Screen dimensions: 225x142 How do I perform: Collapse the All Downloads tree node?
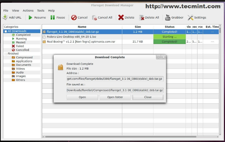6,31
